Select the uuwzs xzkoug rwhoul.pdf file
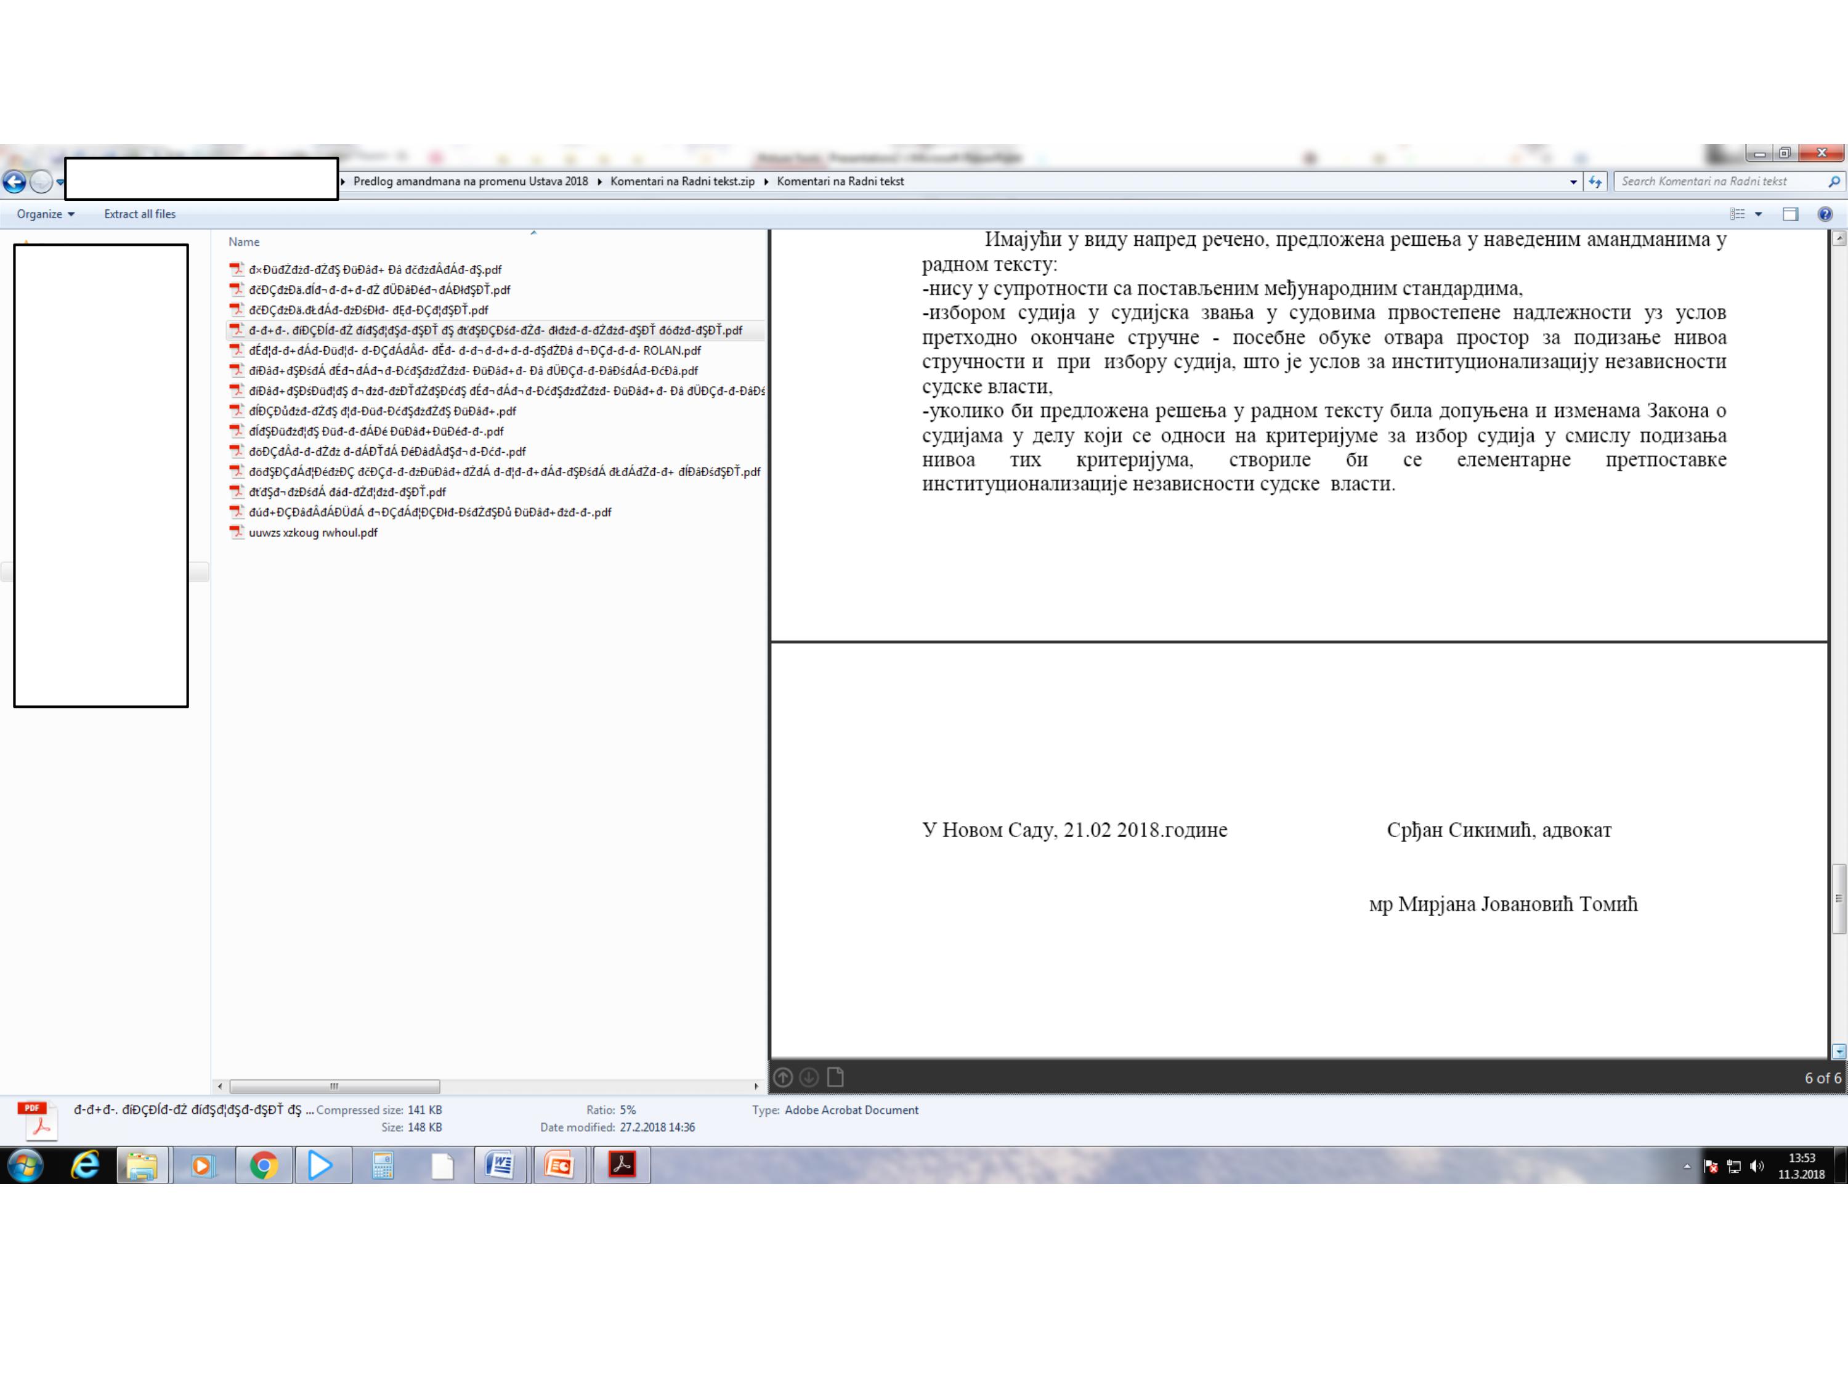This screenshot has height=1386, width=1848. click(312, 532)
